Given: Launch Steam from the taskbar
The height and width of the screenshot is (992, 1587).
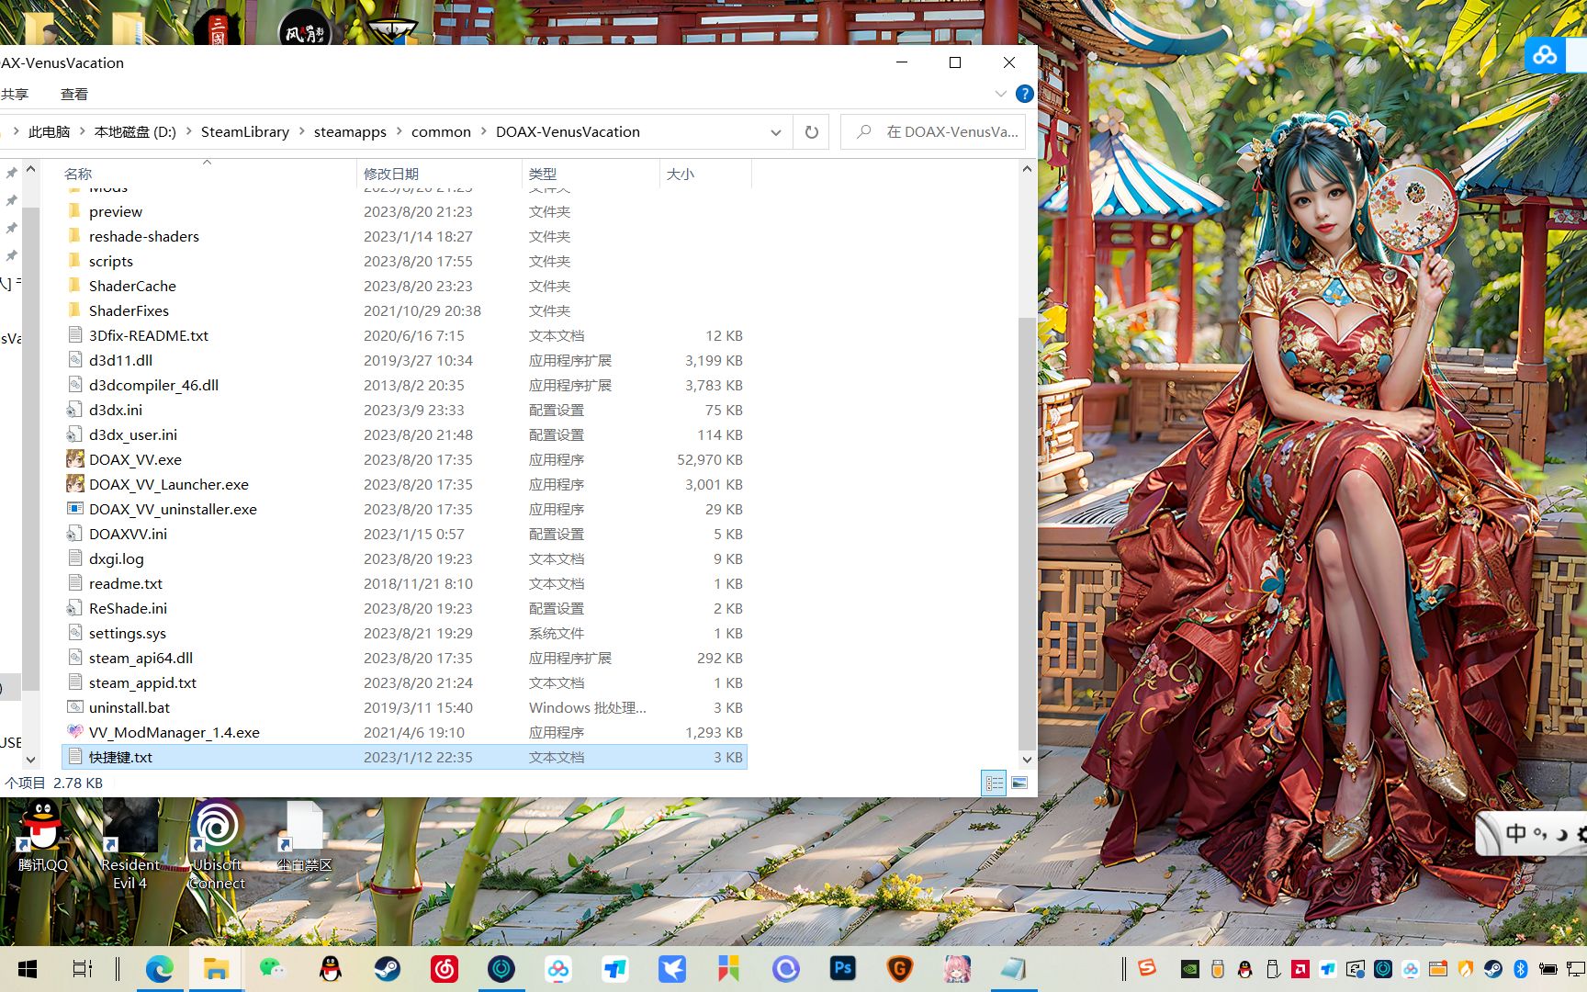Looking at the screenshot, I should click(387, 968).
